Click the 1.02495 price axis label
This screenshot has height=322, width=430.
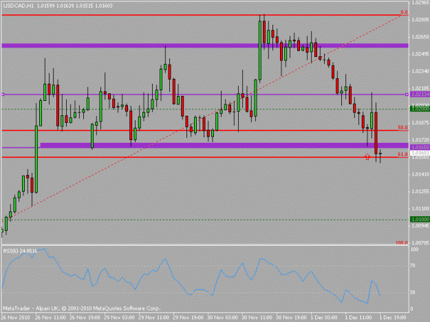click(x=420, y=54)
